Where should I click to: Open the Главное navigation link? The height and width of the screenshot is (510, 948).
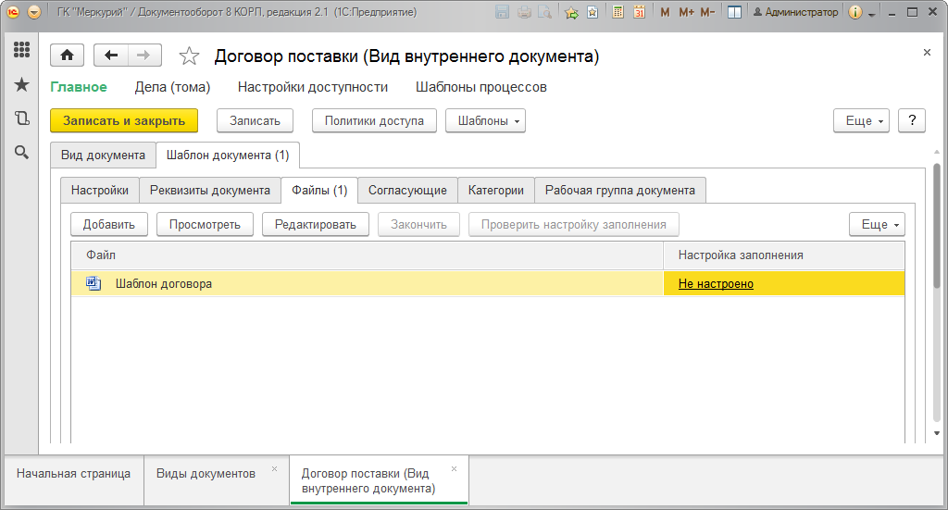pos(79,87)
